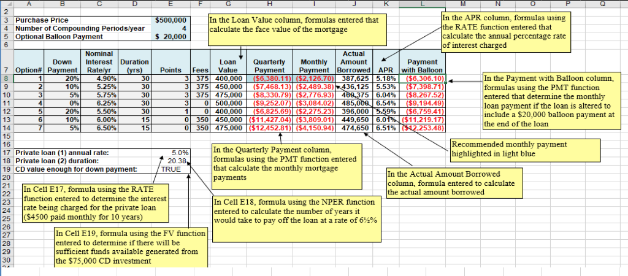Click the Cell E17 RATE function note

[x=95, y=202]
